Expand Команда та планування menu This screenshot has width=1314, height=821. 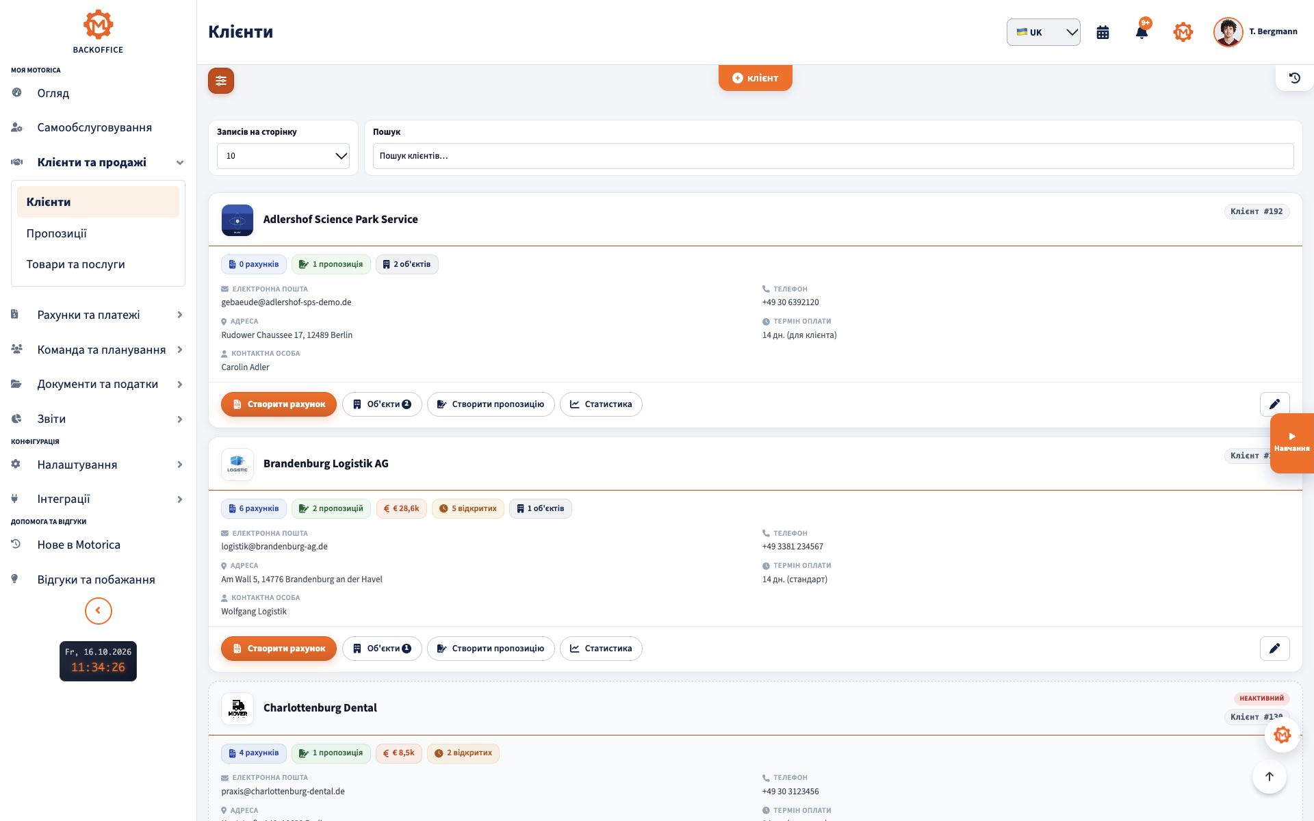[98, 350]
